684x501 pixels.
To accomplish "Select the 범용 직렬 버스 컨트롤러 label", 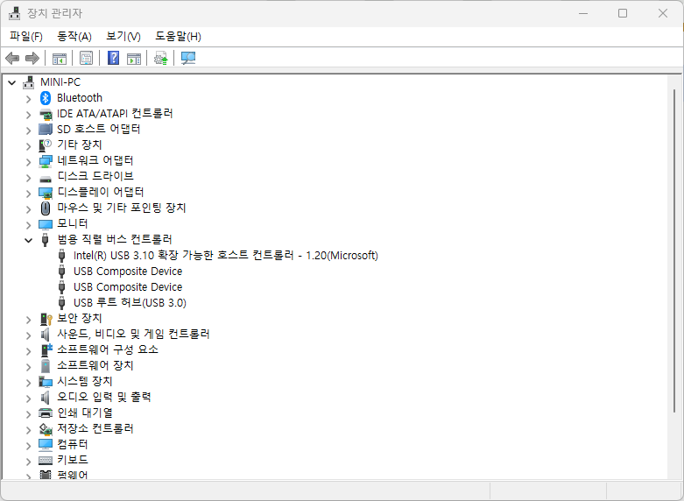I will tap(115, 239).
